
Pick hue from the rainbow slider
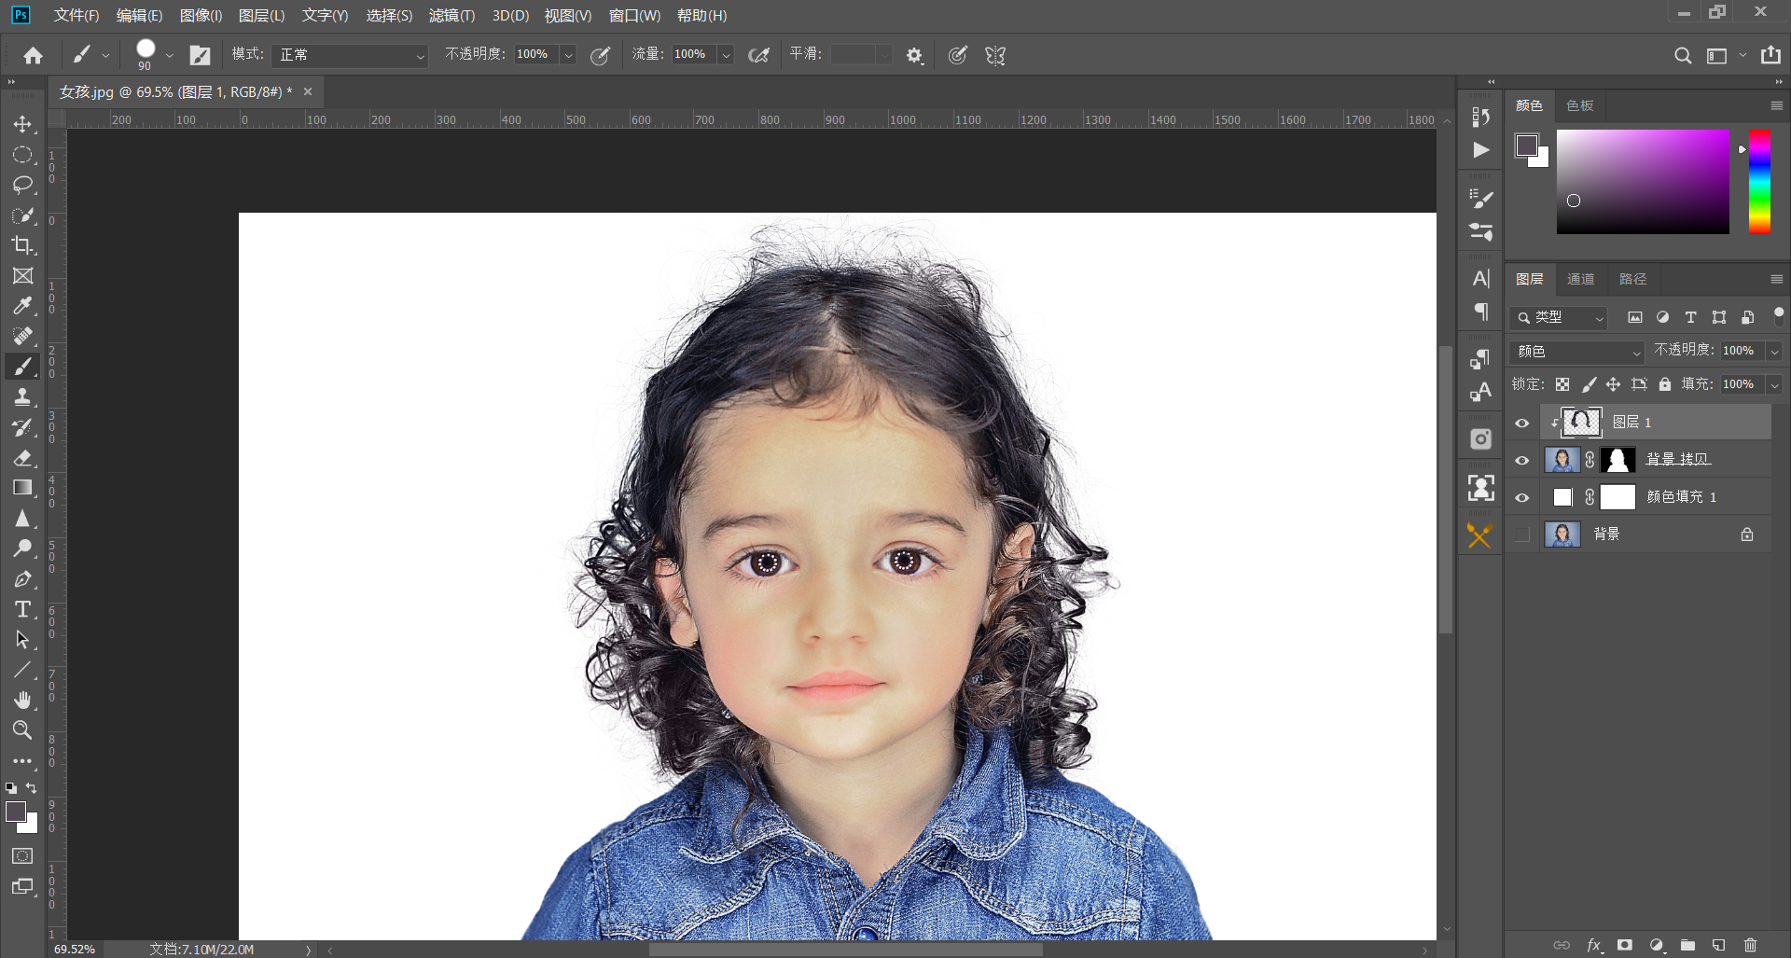1759,182
